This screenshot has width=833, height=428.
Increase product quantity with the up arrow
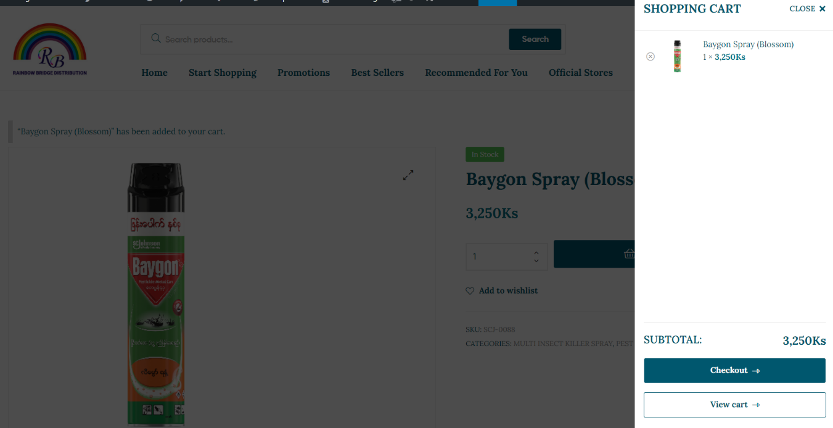pyautogui.click(x=536, y=252)
